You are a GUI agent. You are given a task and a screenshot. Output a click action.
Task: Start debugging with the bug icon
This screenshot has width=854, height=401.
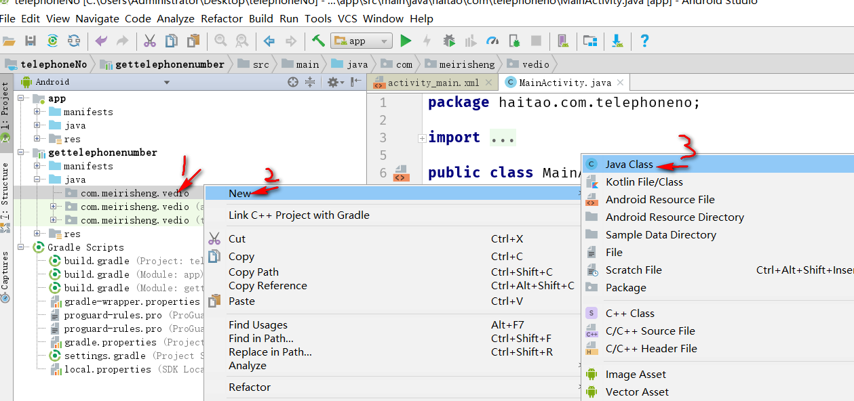449,41
